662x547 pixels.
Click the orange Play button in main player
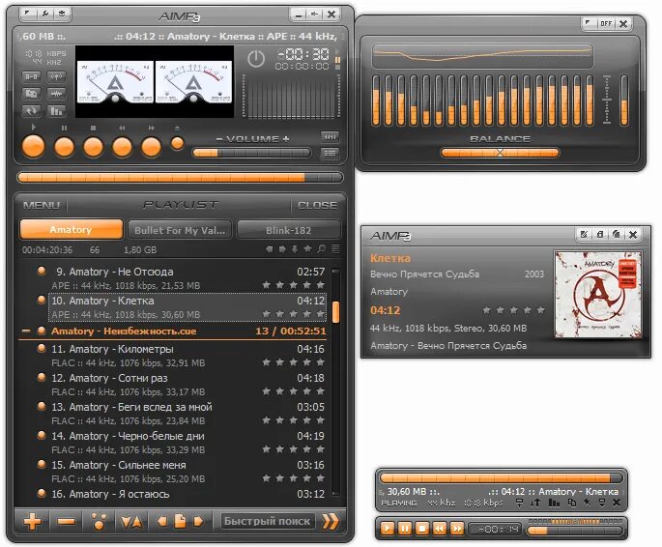click(x=33, y=147)
